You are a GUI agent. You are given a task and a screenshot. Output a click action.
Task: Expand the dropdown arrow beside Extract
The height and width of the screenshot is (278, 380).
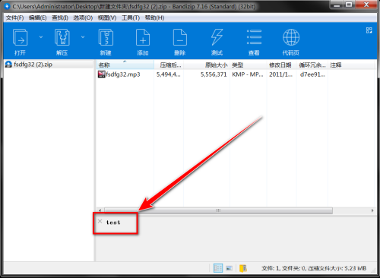click(x=83, y=37)
